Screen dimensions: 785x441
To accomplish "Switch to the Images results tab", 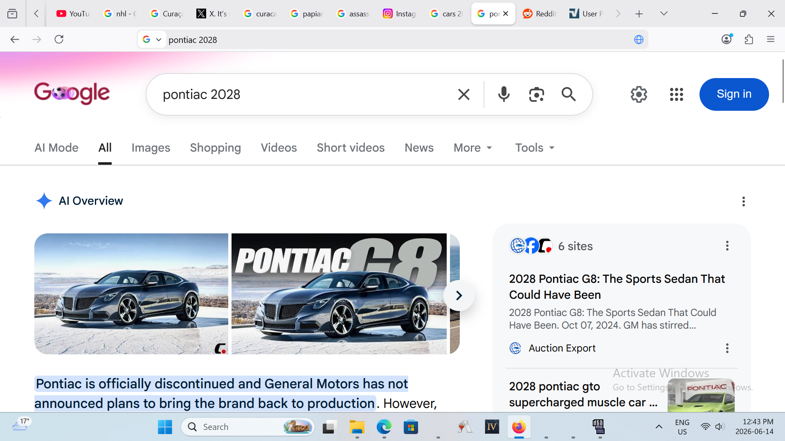I will pyautogui.click(x=151, y=148).
